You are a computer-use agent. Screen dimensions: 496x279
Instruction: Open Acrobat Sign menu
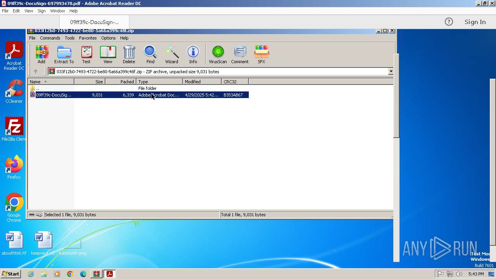[x=41, y=11]
